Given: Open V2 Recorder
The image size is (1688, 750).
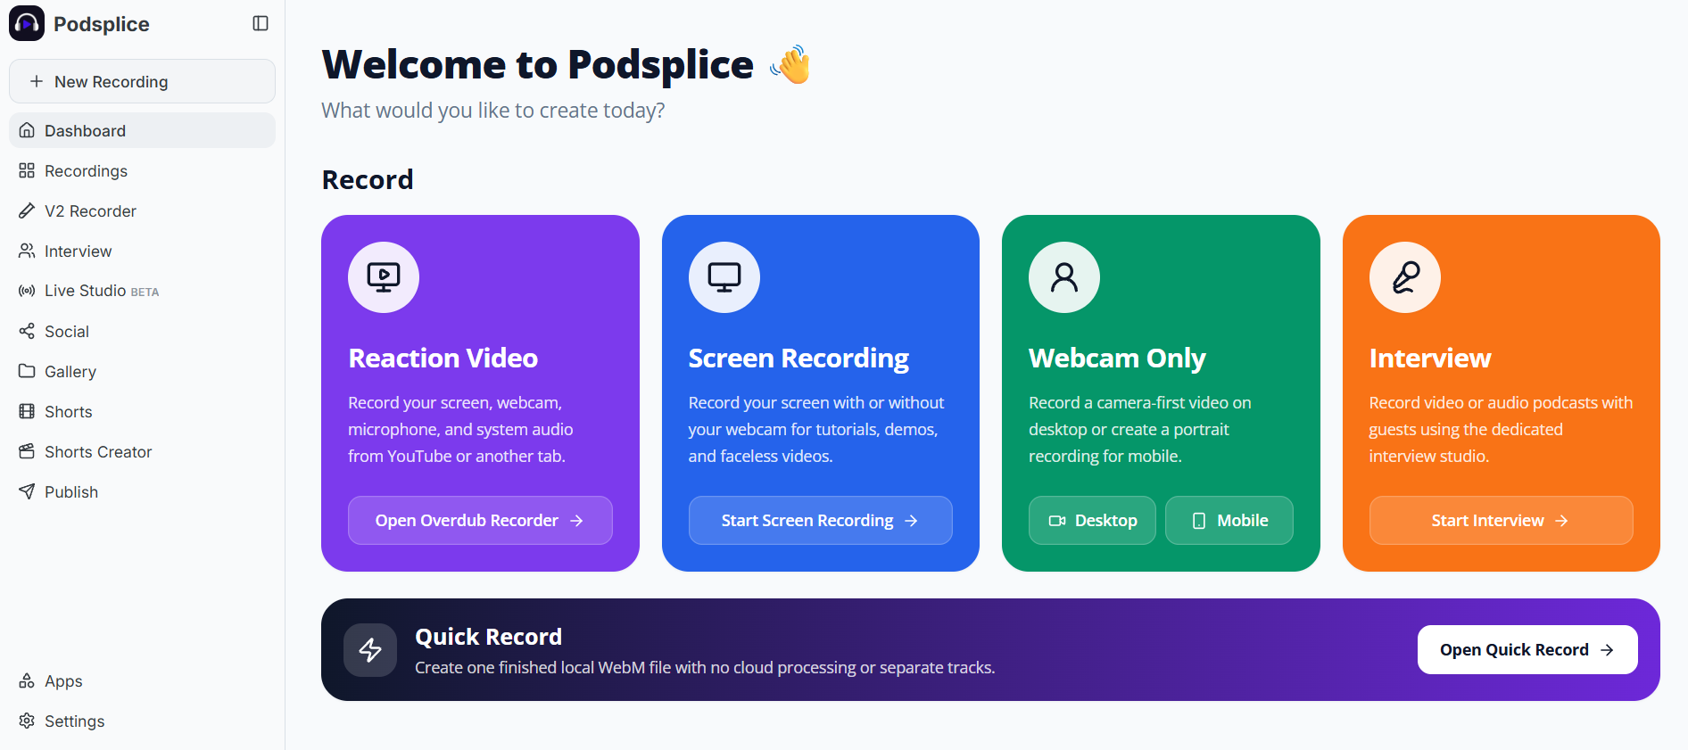Looking at the screenshot, I should 142,210.
